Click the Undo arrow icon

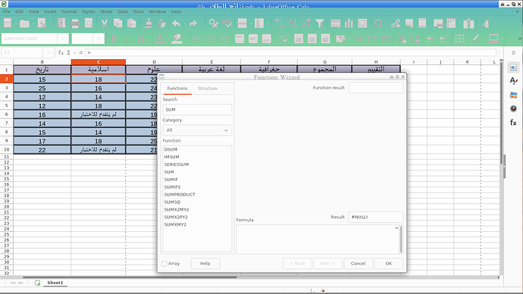click(x=176, y=23)
